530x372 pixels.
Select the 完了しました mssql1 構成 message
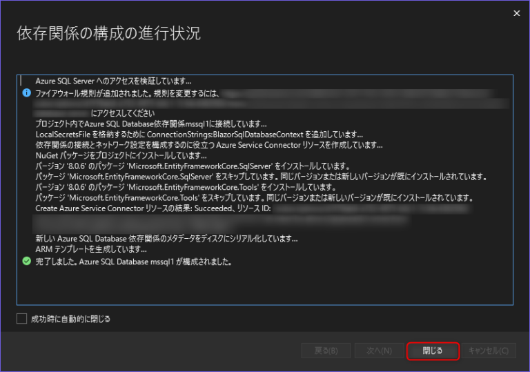pyautogui.click(x=133, y=262)
